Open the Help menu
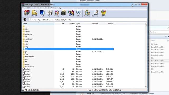 [59, 8]
